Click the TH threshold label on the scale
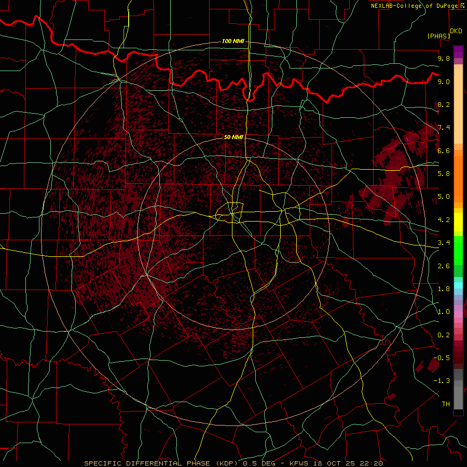The width and height of the screenshot is (467, 467). point(446,404)
